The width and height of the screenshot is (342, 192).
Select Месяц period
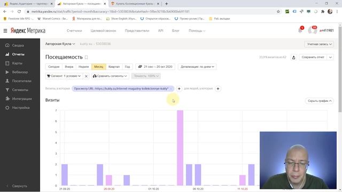pyautogui.click(x=98, y=67)
